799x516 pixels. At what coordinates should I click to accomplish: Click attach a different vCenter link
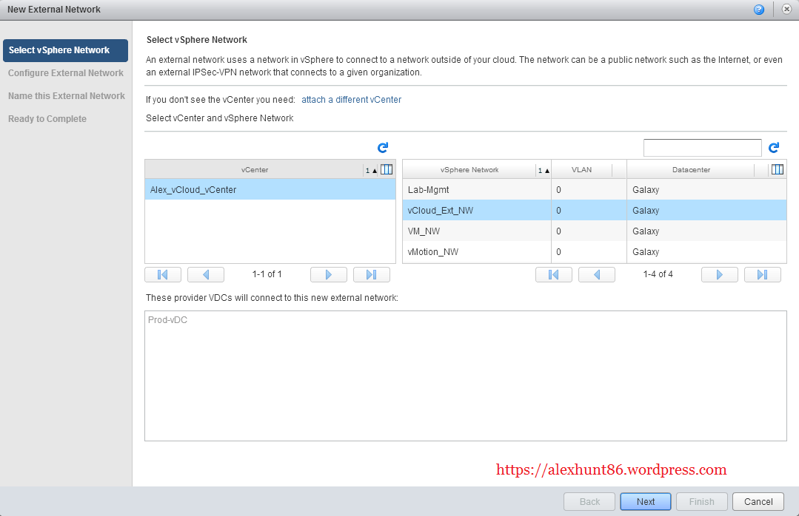(x=351, y=99)
